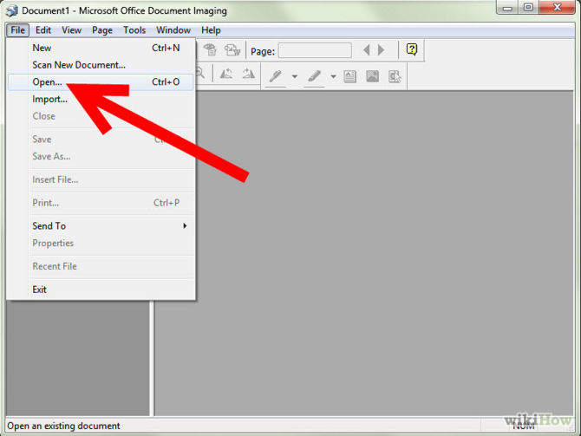Click Recent File in the File menu

click(x=101, y=266)
